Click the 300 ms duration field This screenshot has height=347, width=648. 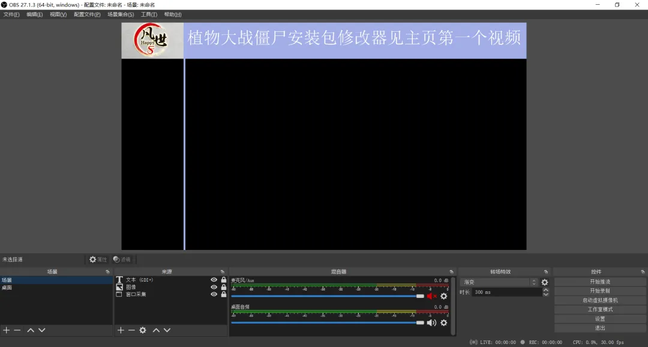tap(507, 292)
